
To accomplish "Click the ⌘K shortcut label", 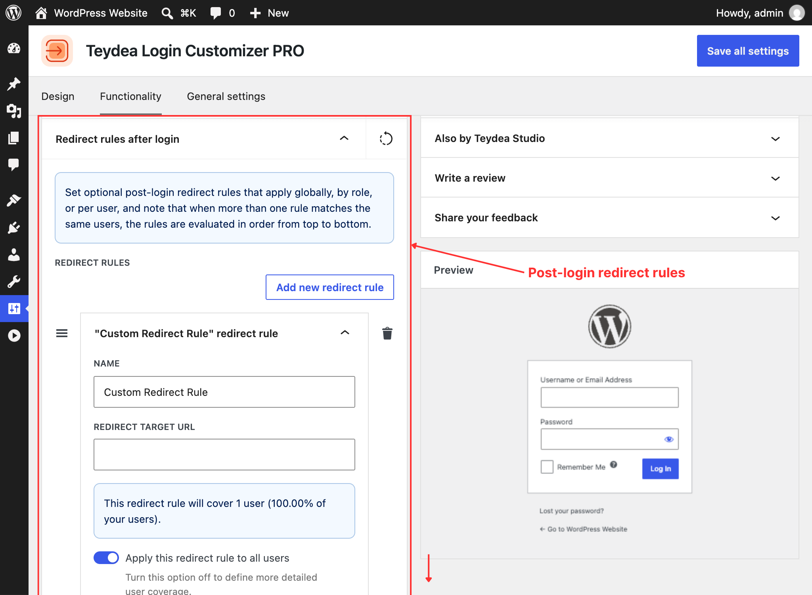I will [x=188, y=13].
